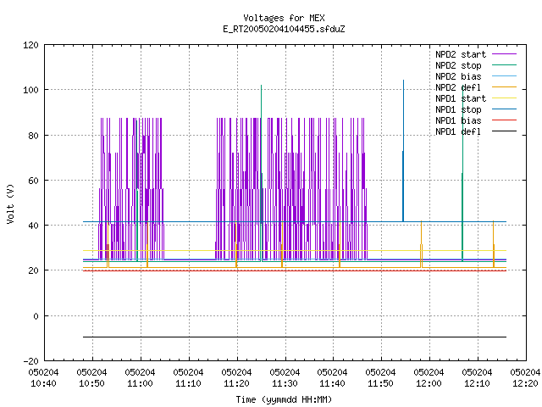Click the plot title 'Voltages for MEX'

(284, 18)
